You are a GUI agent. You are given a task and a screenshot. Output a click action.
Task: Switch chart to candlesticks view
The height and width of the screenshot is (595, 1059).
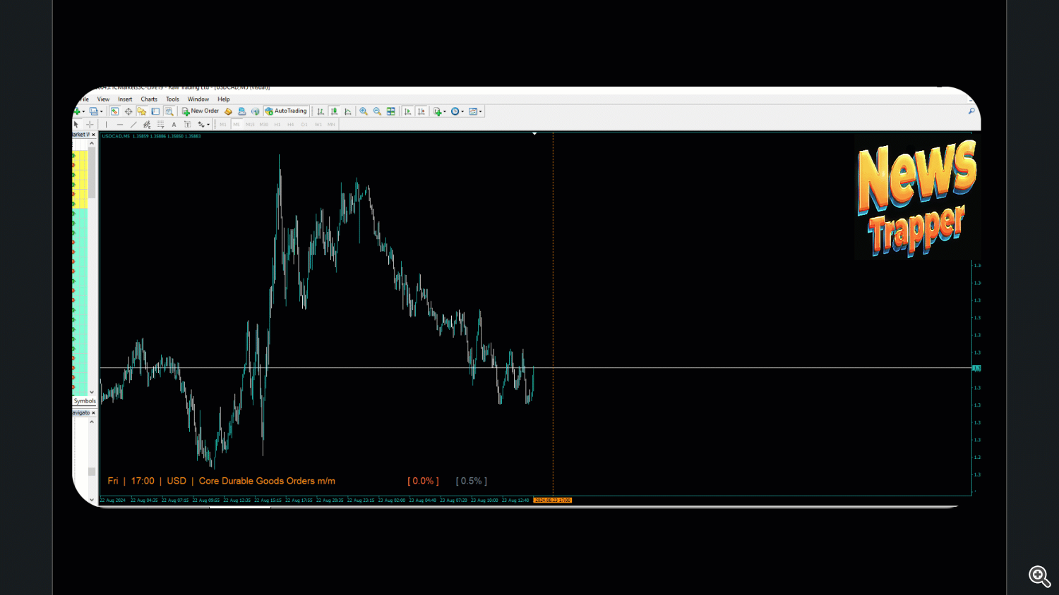[x=334, y=111]
